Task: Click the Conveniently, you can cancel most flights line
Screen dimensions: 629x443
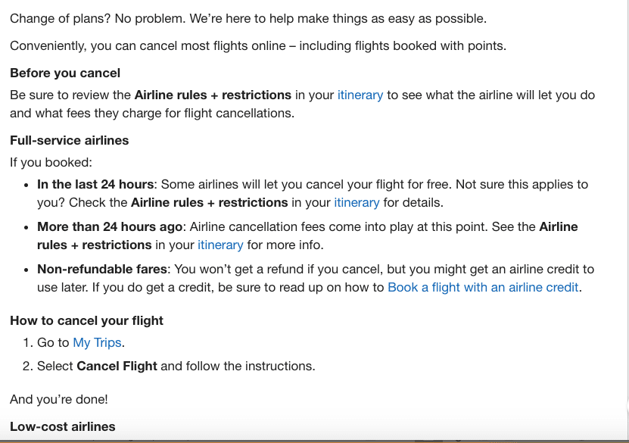Action: tap(258, 45)
